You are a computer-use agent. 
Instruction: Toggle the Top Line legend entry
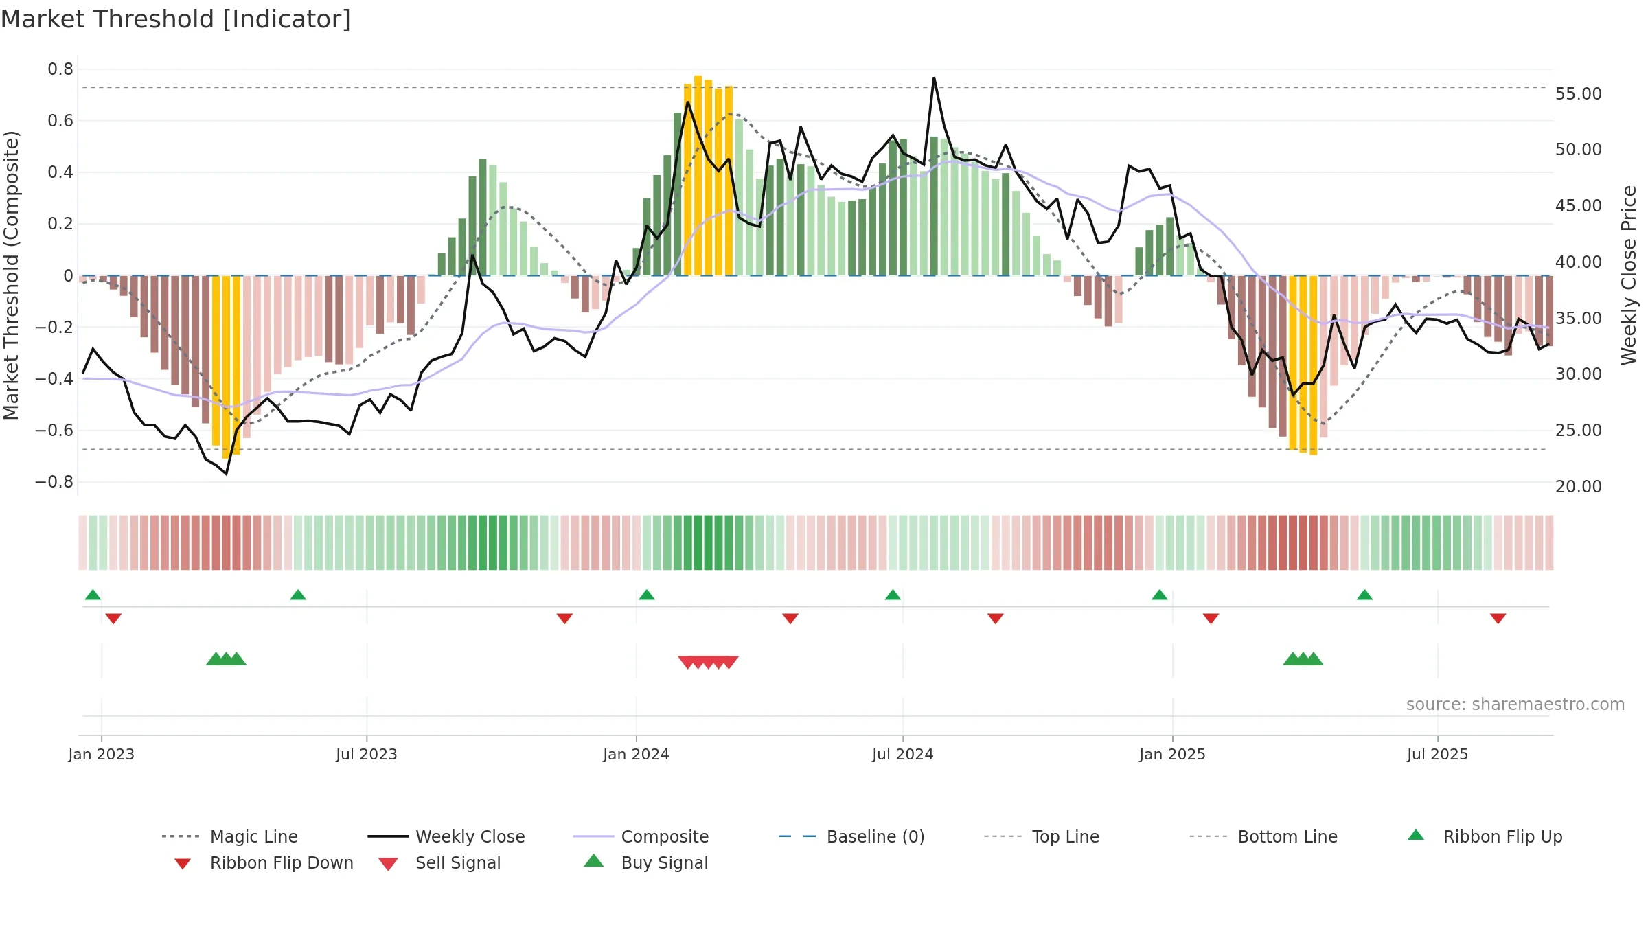tap(1042, 836)
